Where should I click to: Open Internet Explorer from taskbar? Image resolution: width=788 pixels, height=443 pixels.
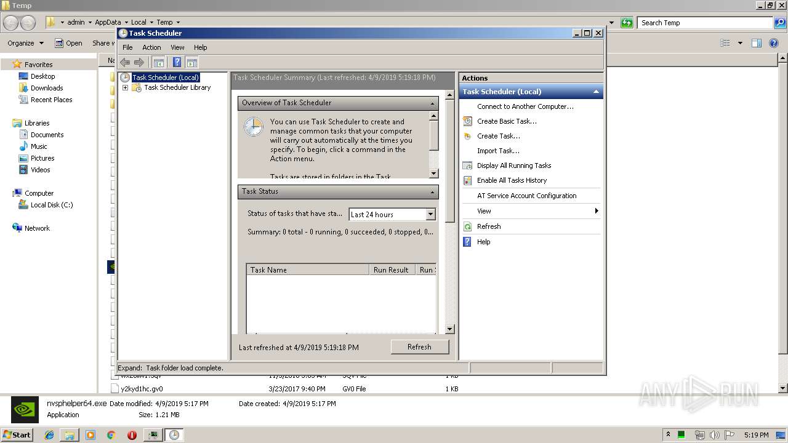[49, 435]
